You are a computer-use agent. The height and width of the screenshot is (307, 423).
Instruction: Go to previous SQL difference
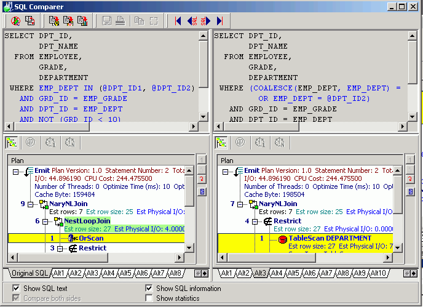click(x=192, y=21)
